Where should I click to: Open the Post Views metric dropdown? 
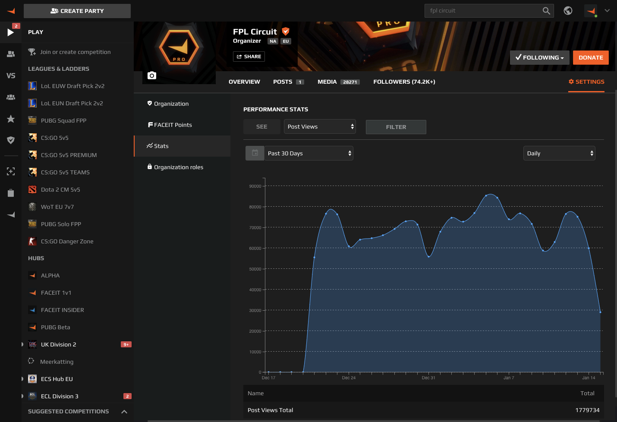pyautogui.click(x=320, y=126)
